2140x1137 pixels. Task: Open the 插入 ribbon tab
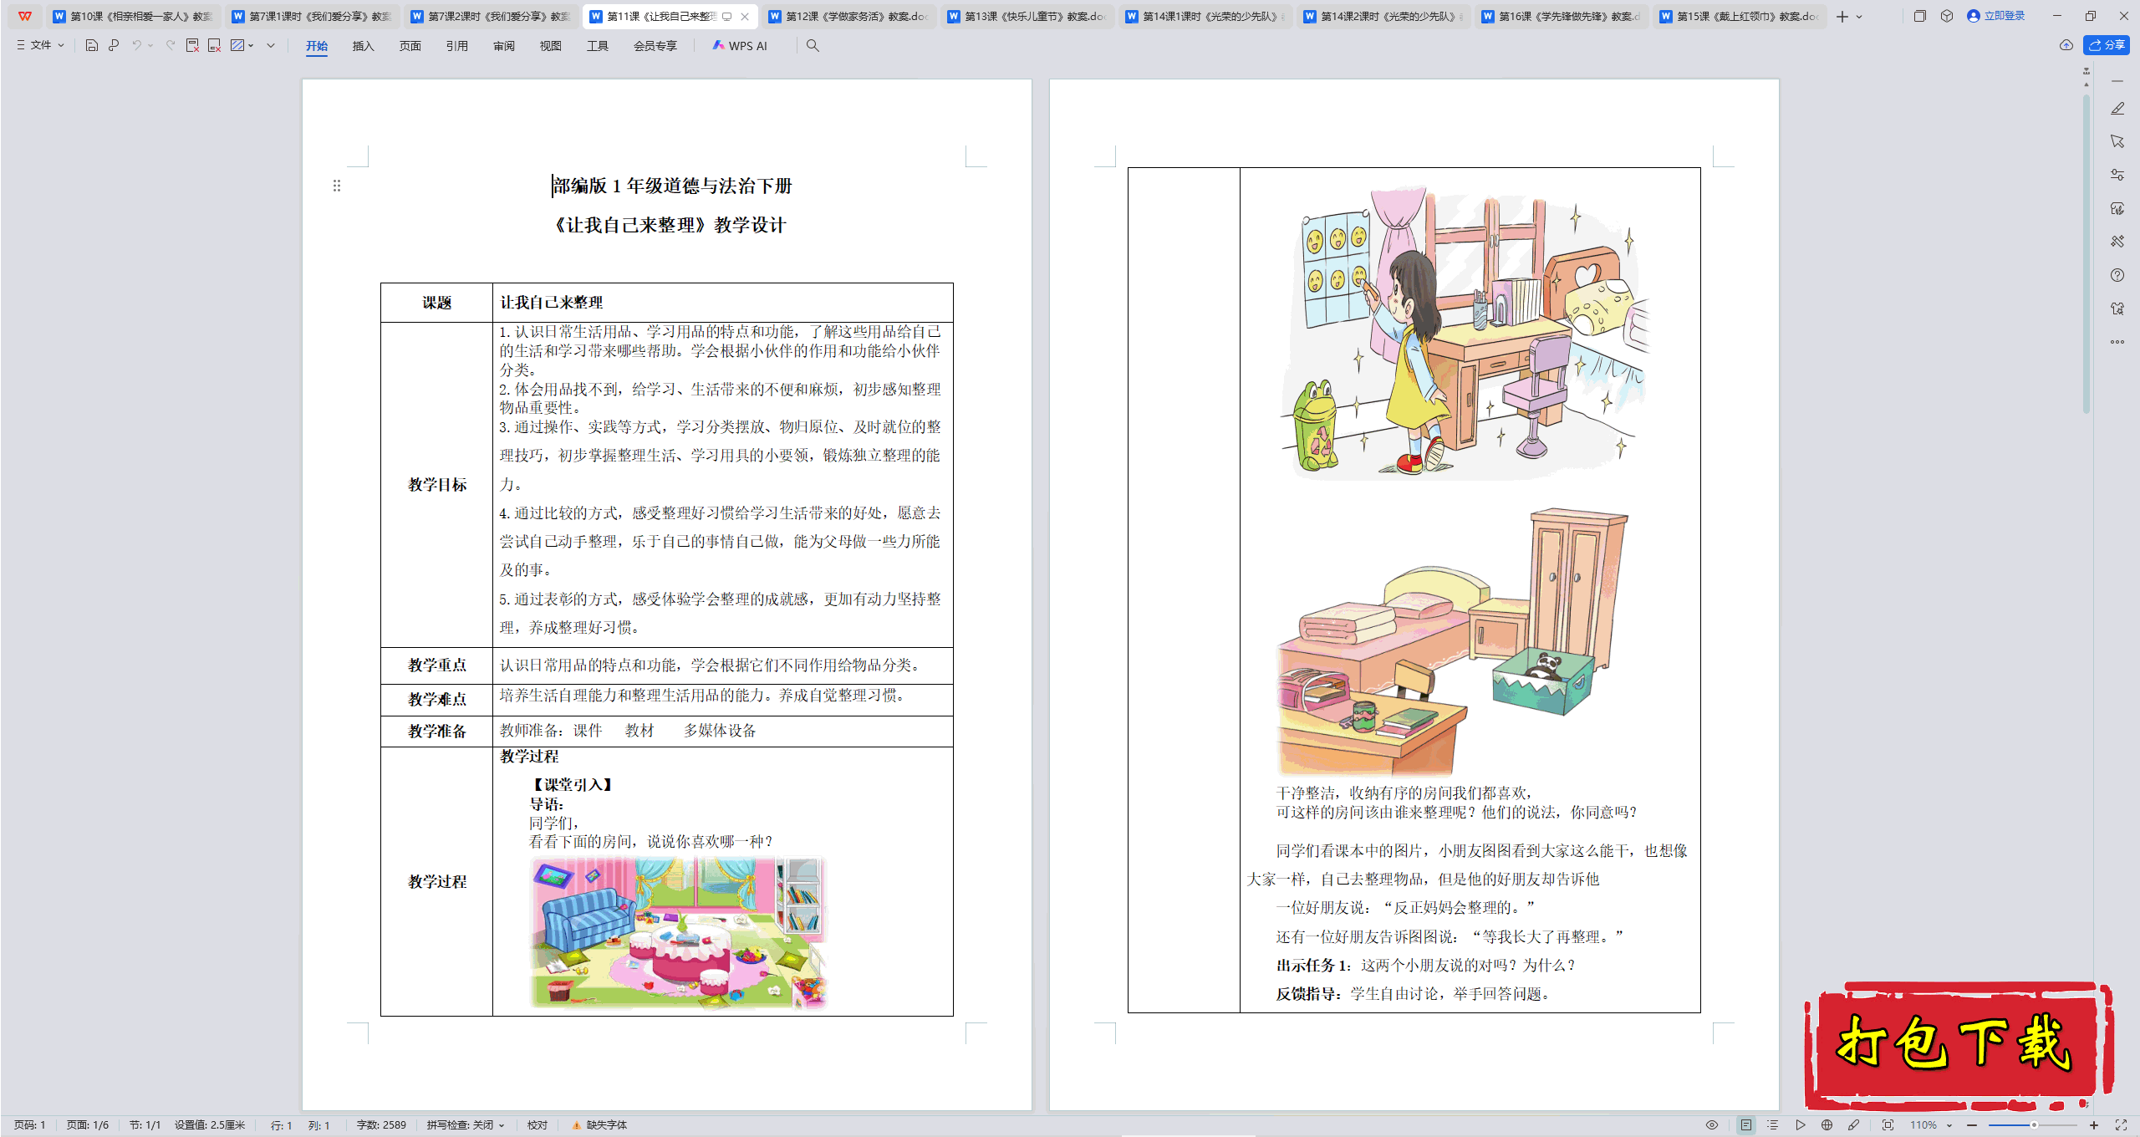[363, 46]
